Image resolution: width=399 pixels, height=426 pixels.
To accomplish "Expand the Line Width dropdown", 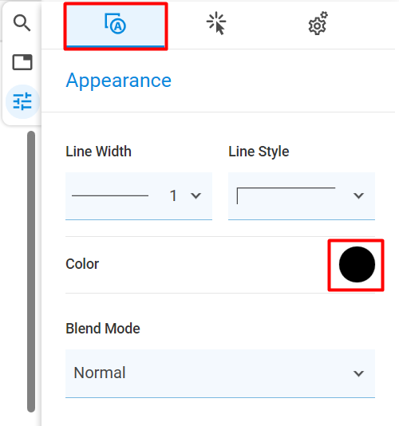I will (x=139, y=196).
